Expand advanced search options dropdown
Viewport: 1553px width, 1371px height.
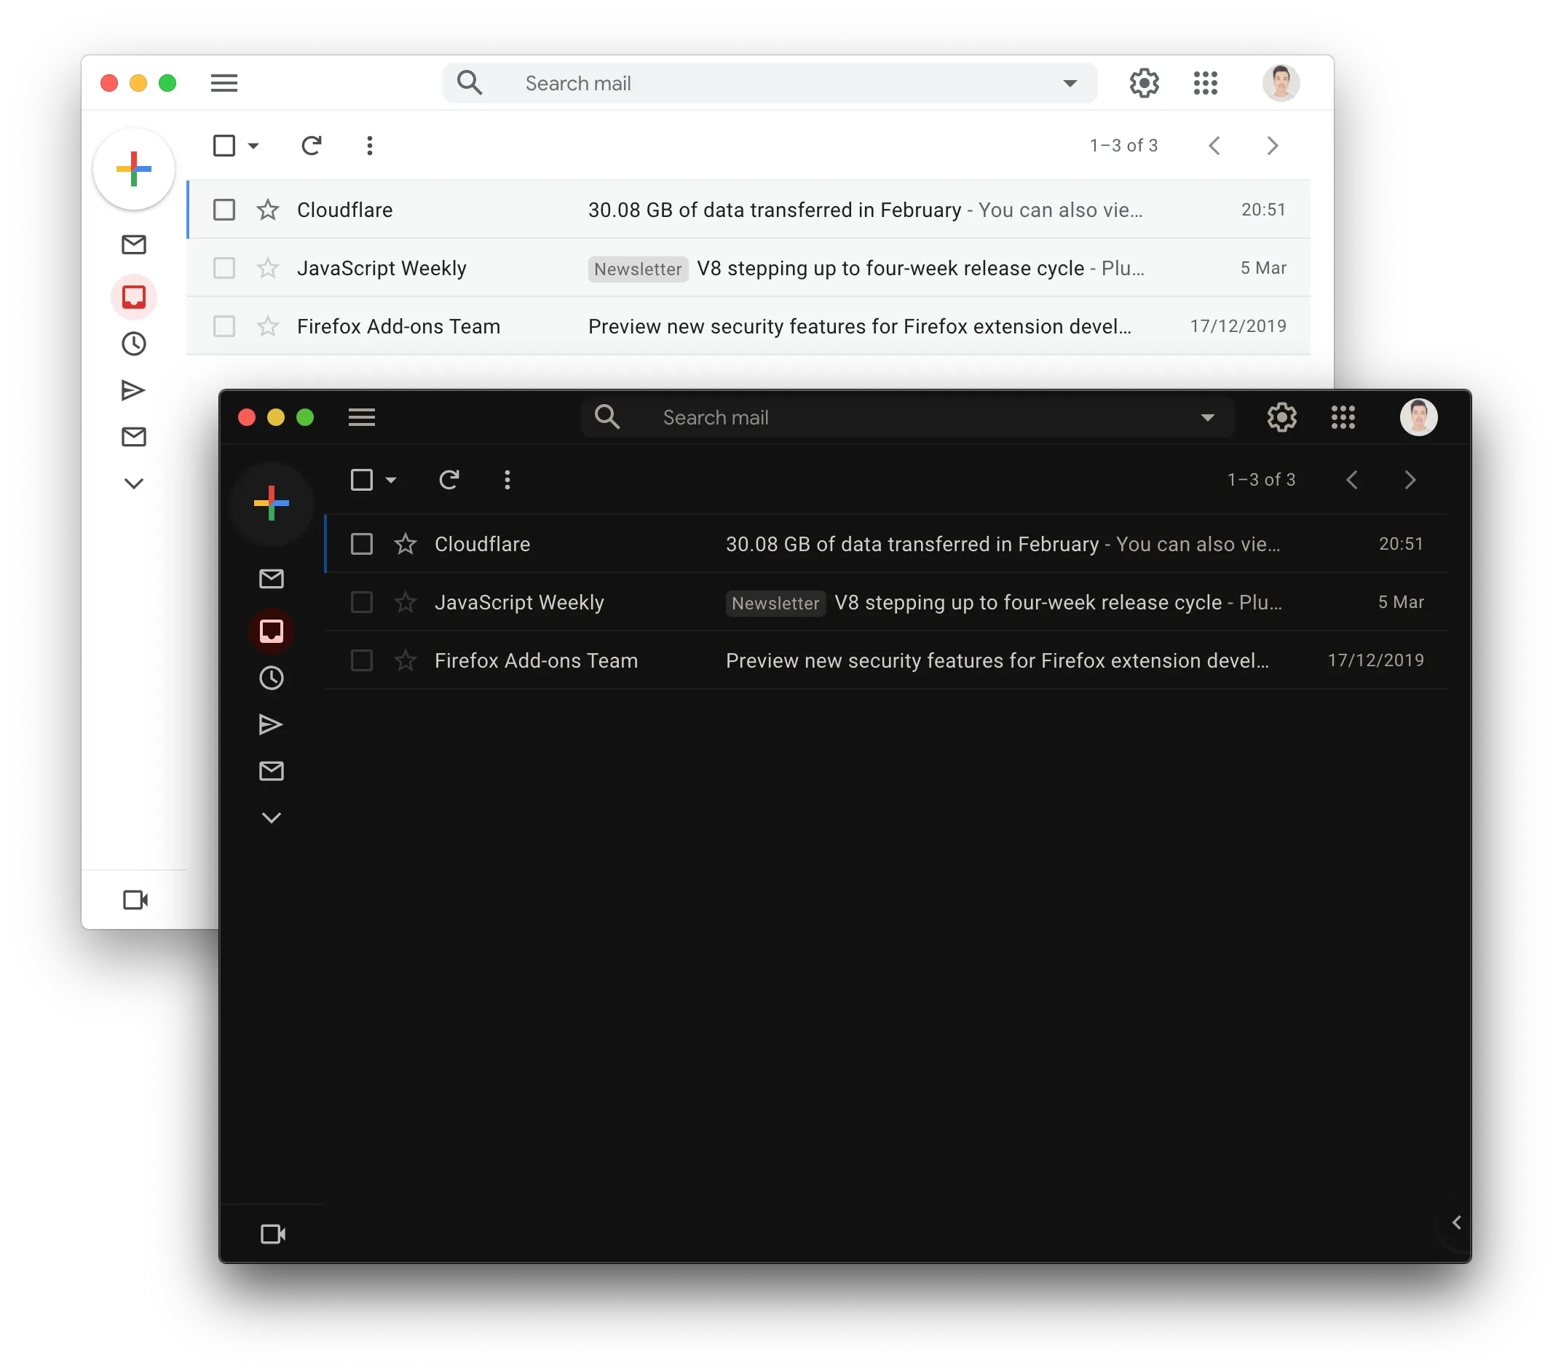(x=1207, y=416)
